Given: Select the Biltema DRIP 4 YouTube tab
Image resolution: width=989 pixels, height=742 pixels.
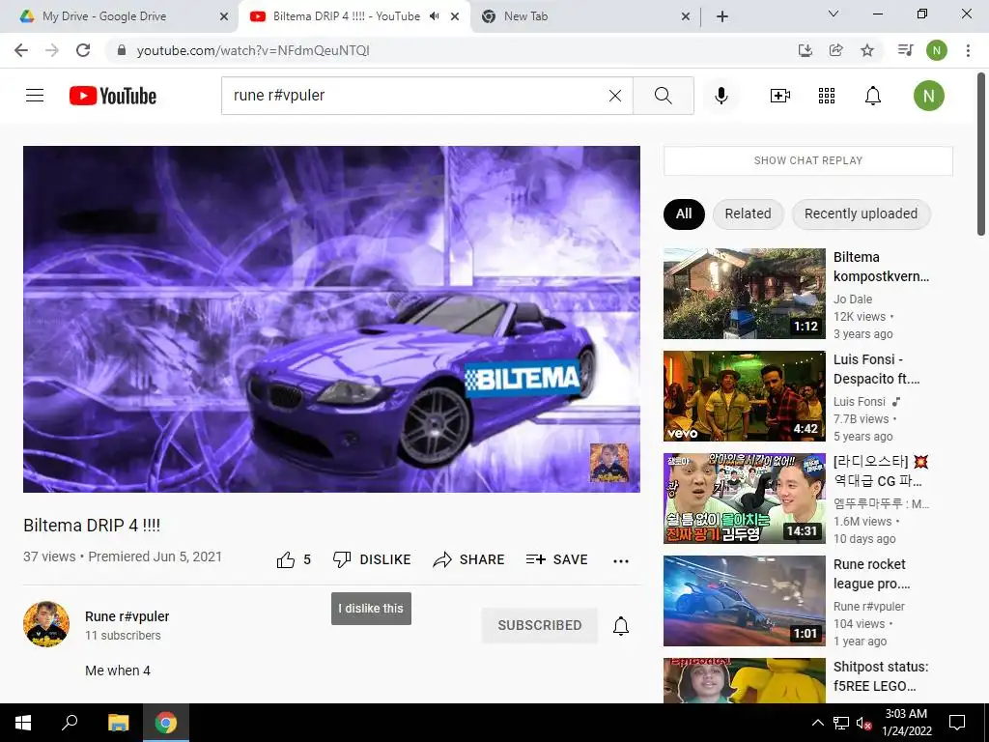Looking at the screenshot, I should coord(353,16).
